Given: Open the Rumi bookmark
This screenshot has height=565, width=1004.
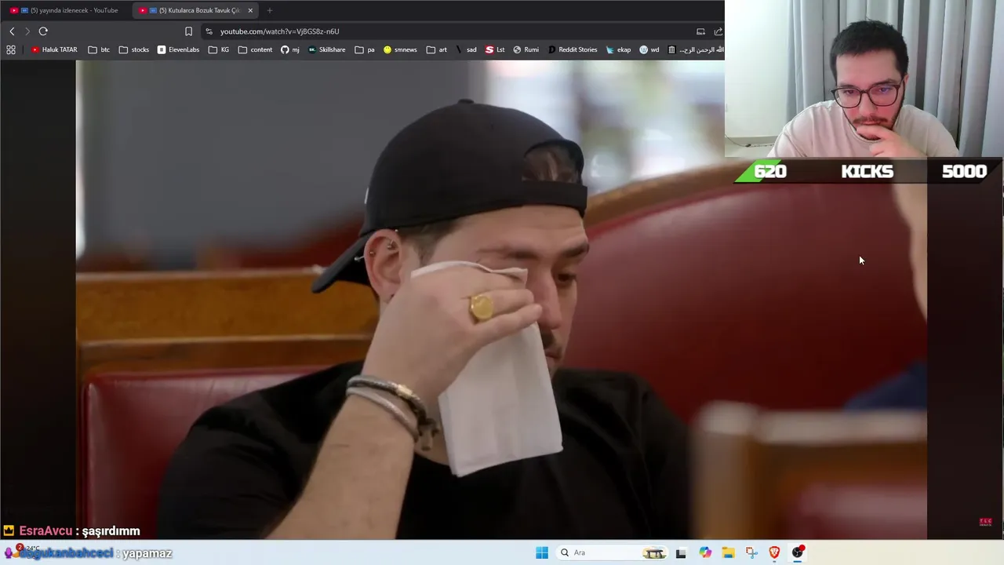Looking at the screenshot, I should [x=526, y=49].
